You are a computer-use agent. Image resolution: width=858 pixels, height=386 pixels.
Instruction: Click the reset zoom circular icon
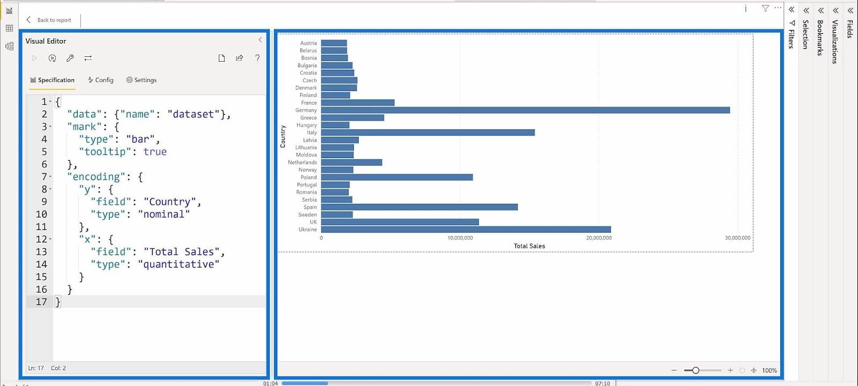pyautogui.click(x=742, y=370)
